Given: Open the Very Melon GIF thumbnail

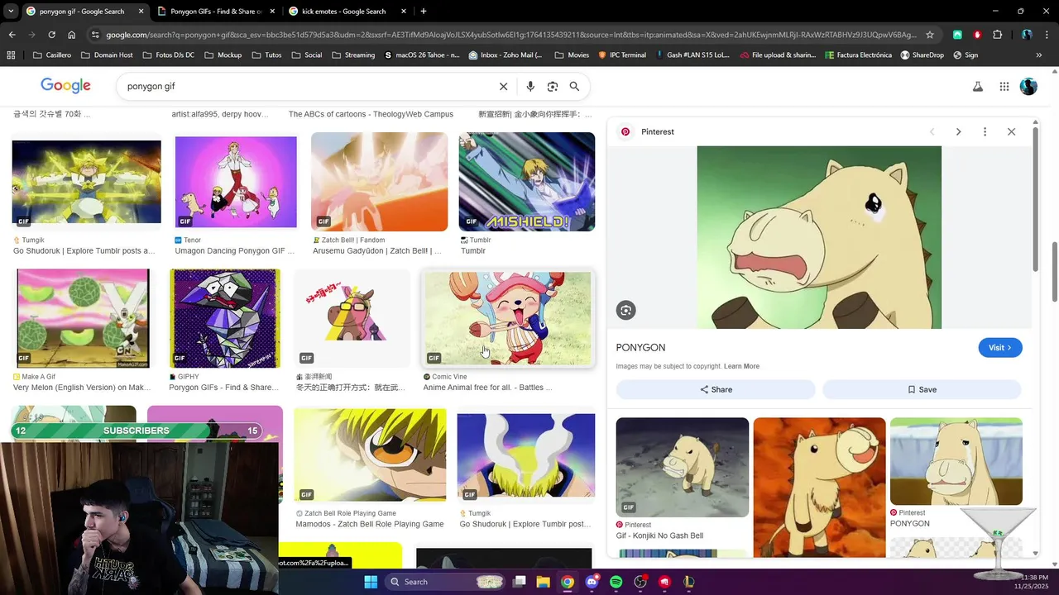Looking at the screenshot, I should [83, 318].
